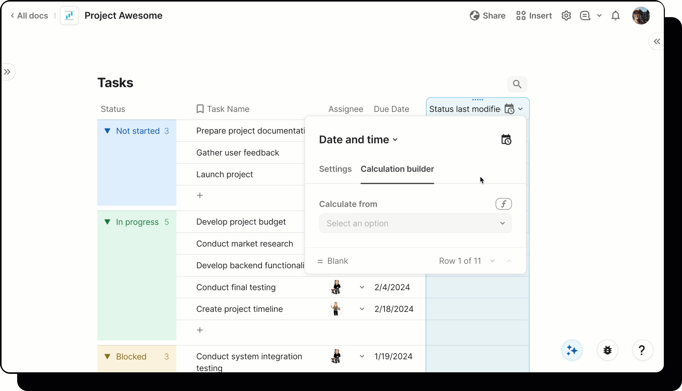Viewport: 682px width, 391px height.
Task: Go back to All docs
Action: (30, 16)
